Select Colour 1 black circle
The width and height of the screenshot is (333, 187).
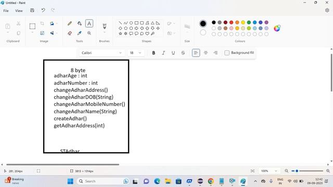click(x=203, y=23)
